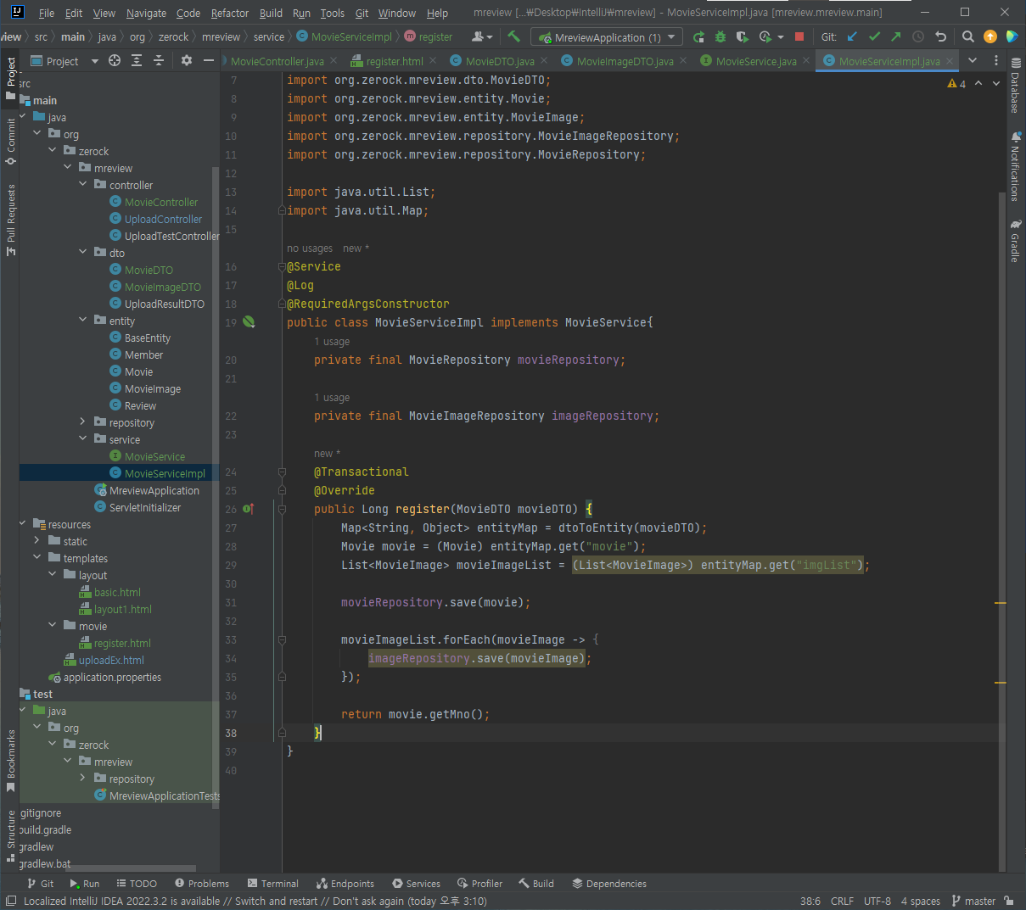Open the Tools menu
This screenshot has height=910, width=1026.
click(332, 13)
